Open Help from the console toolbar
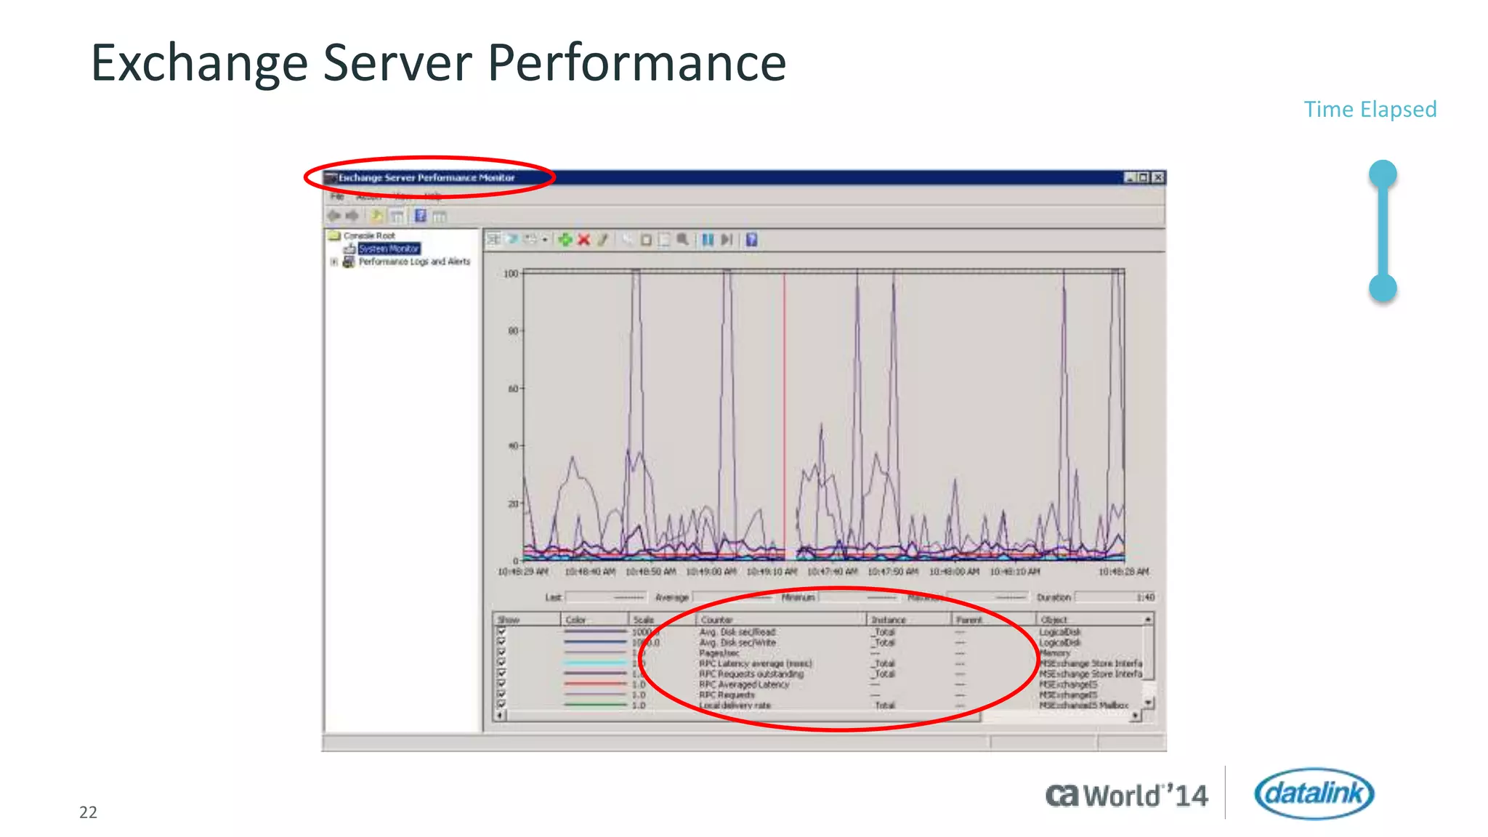 click(421, 216)
